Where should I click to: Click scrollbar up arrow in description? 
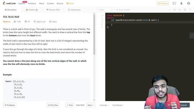pos(94,14)
